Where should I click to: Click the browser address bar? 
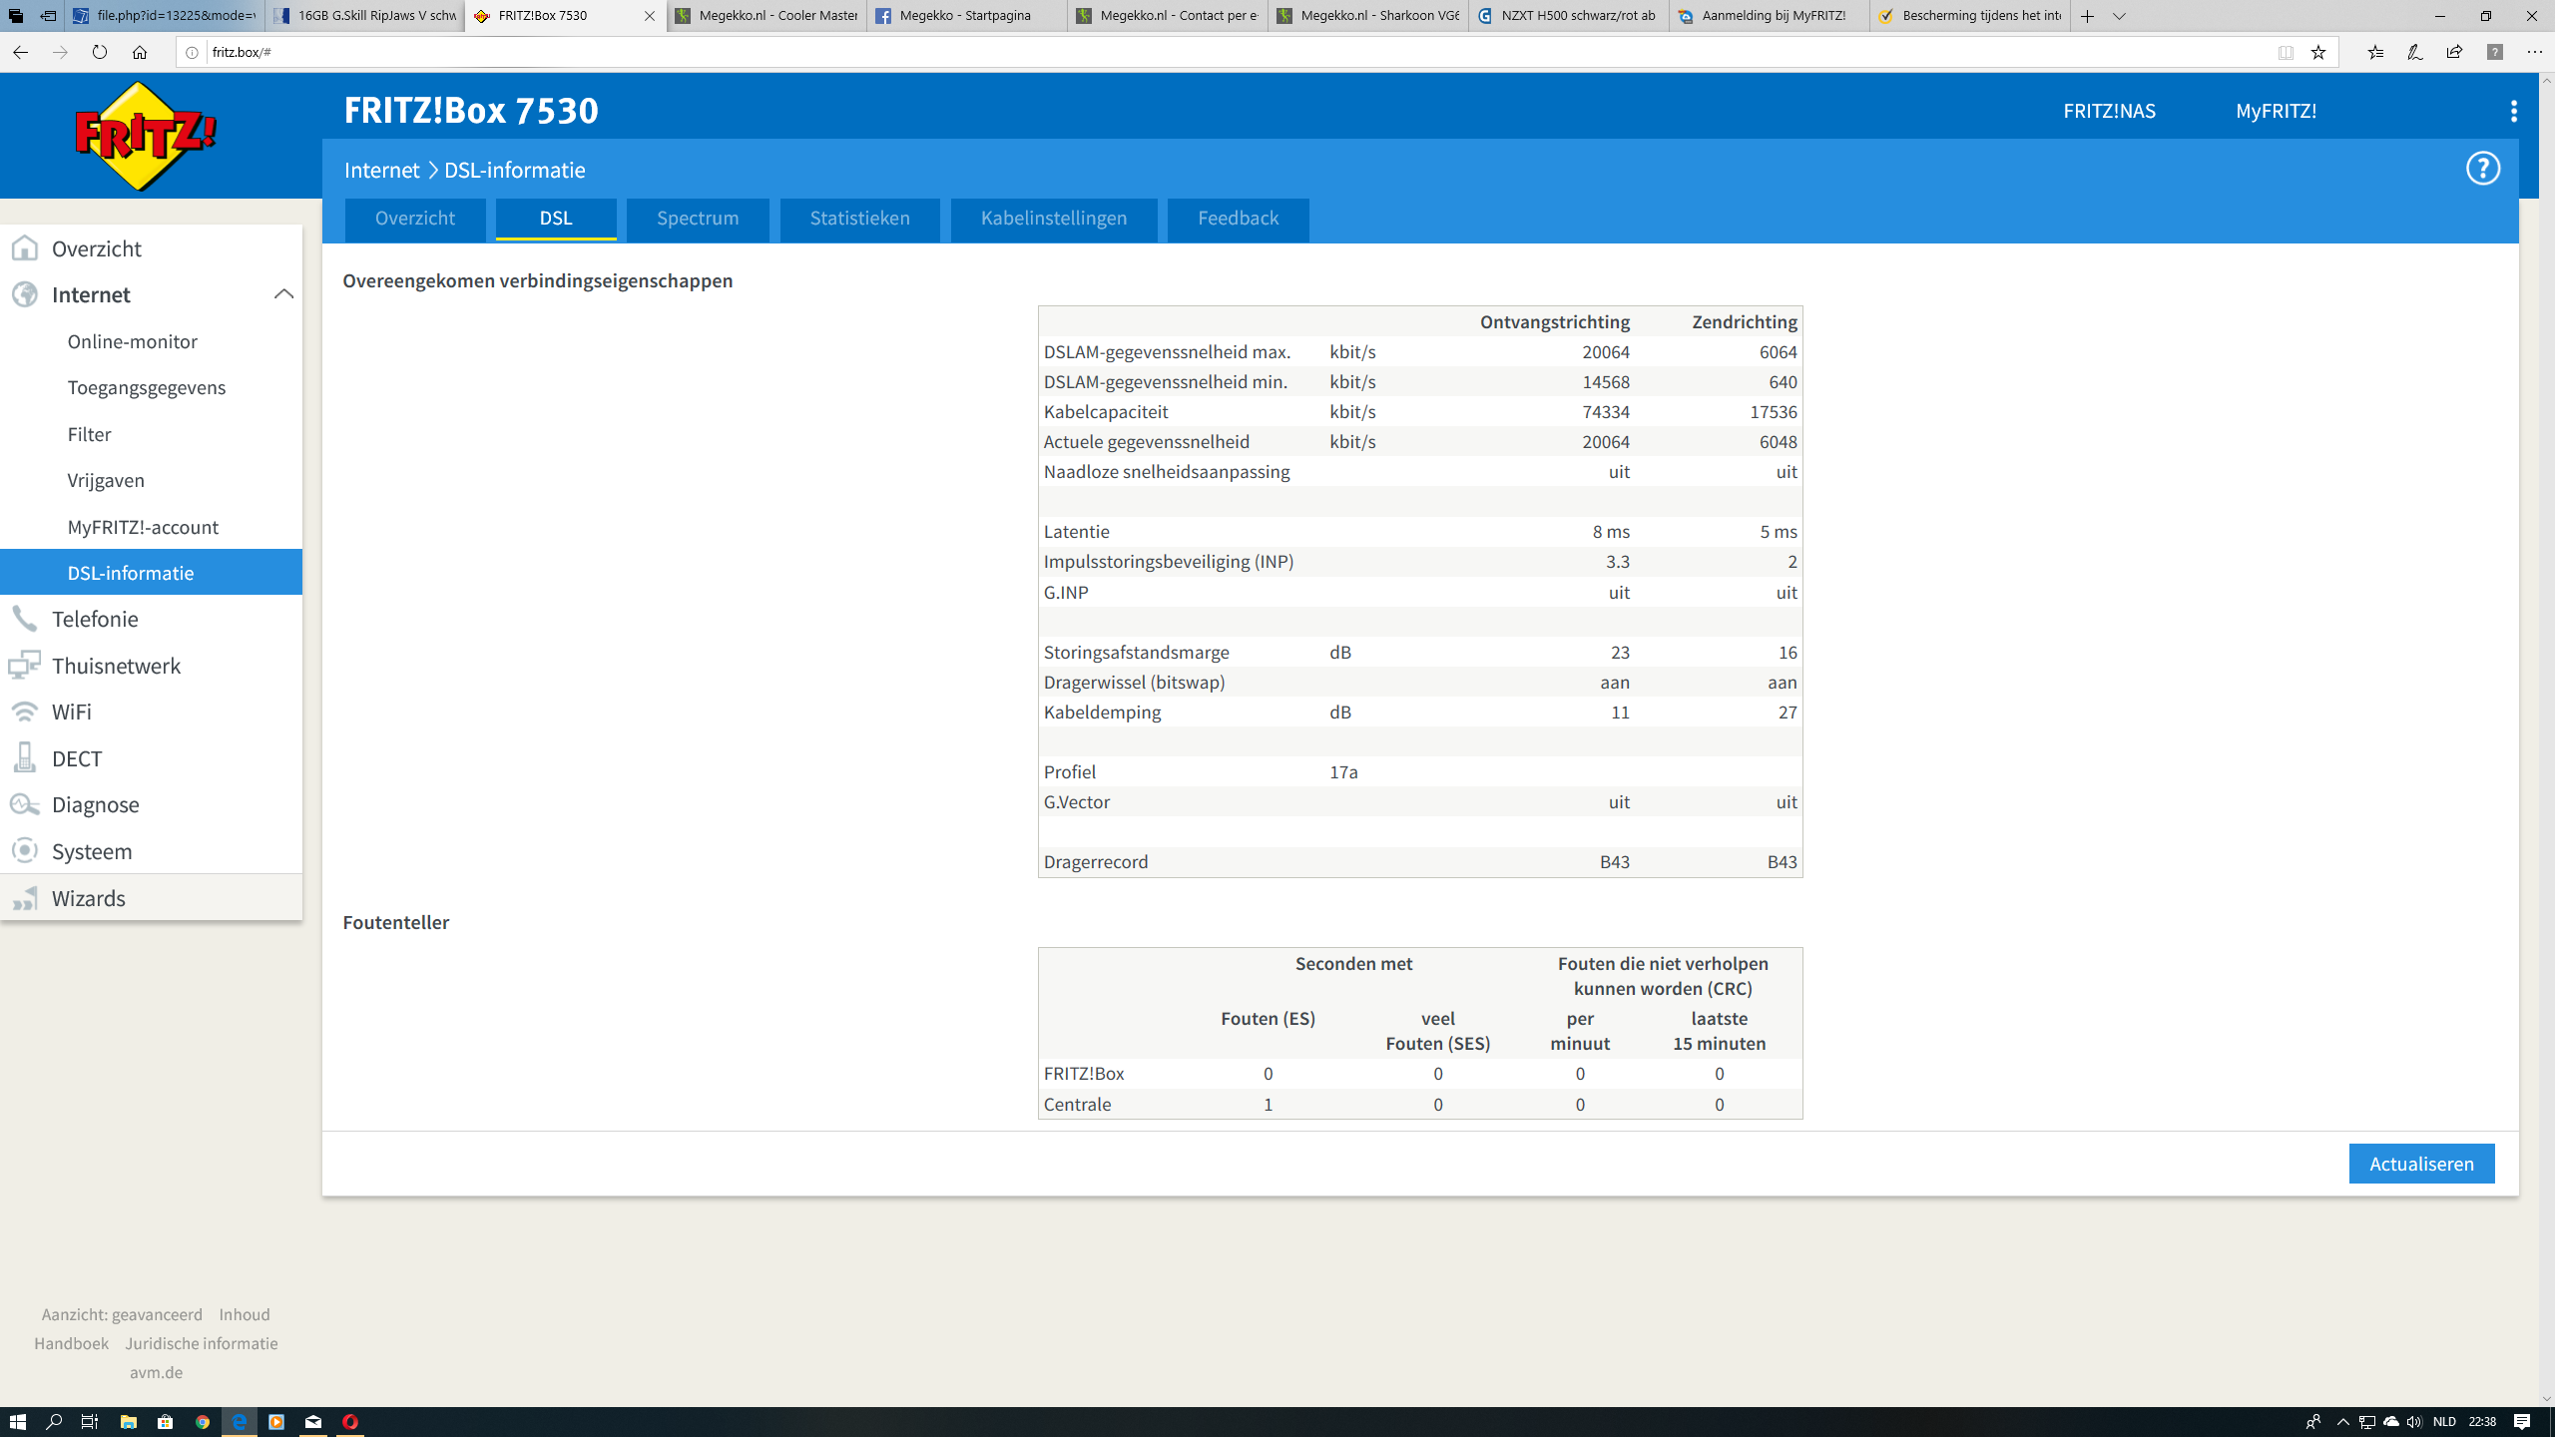click(x=1198, y=52)
